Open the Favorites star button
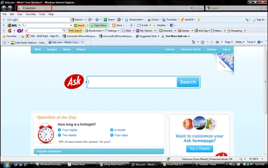The image size is (268, 168). pos(9,36)
